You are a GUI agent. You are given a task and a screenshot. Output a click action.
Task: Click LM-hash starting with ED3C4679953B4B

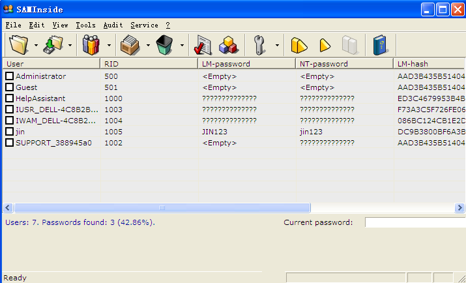(x=431, y=98)
